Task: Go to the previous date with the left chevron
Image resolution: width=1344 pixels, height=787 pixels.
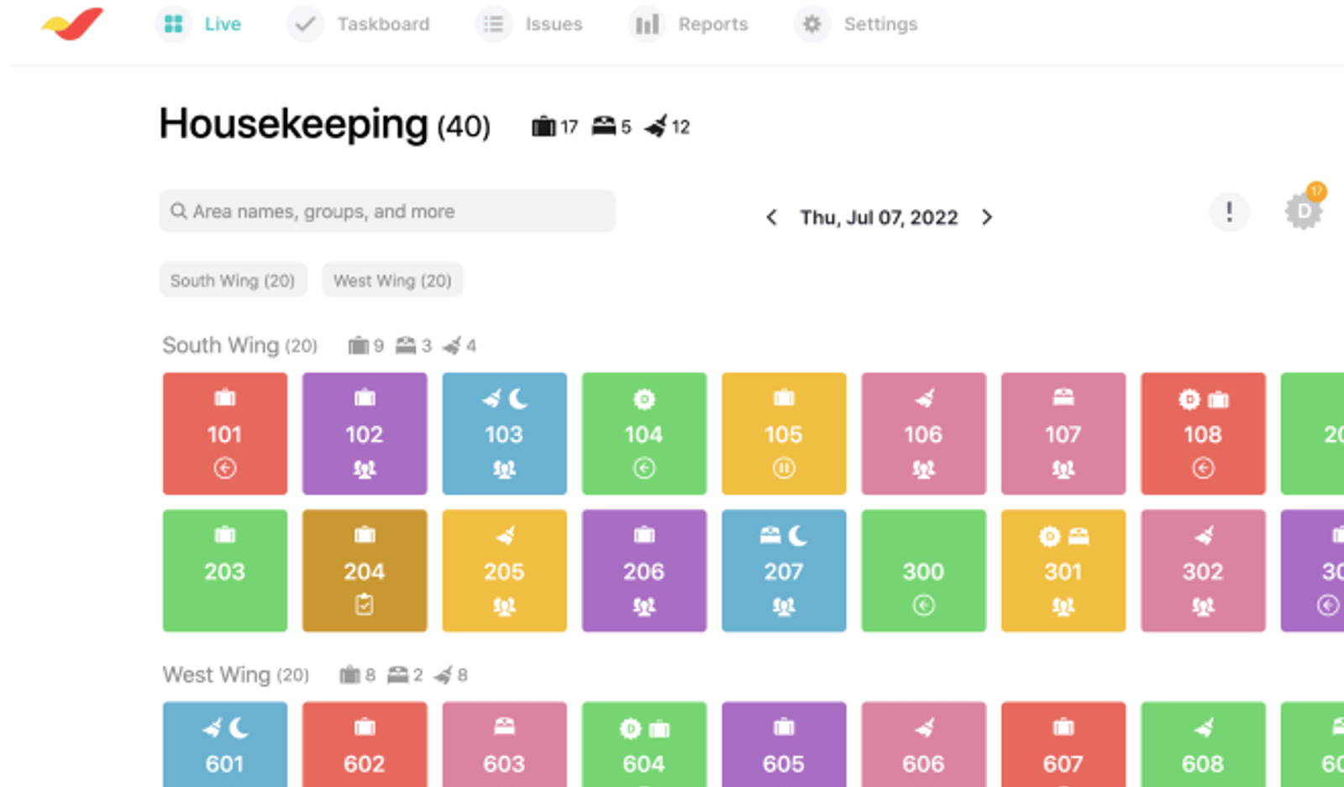Action: 771,218
